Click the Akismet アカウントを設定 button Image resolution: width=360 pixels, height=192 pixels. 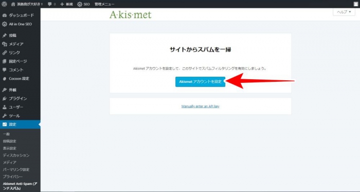click(x=200, y=82)
